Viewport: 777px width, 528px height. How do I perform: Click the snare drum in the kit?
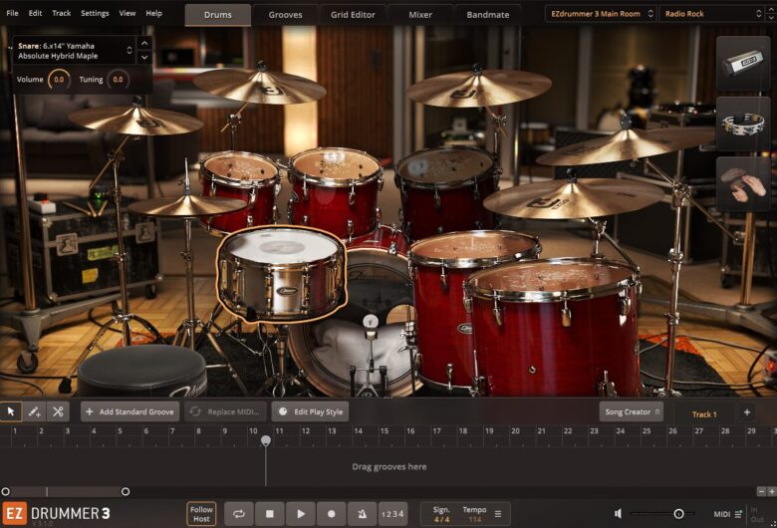coord(282,273)
